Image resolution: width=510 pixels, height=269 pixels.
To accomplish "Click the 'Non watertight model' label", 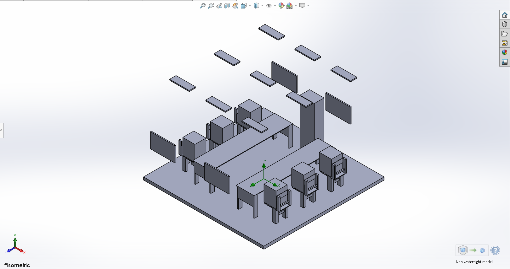I will [474, 262].
